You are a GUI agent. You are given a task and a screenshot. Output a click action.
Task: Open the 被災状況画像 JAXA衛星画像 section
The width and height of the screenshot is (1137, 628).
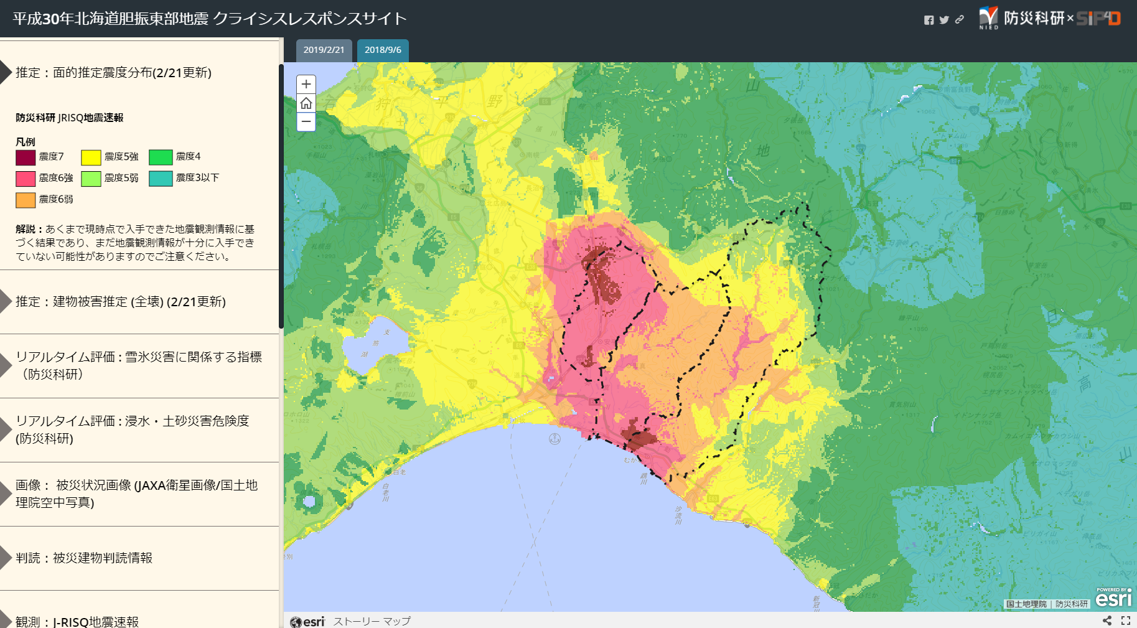[136, 494]
